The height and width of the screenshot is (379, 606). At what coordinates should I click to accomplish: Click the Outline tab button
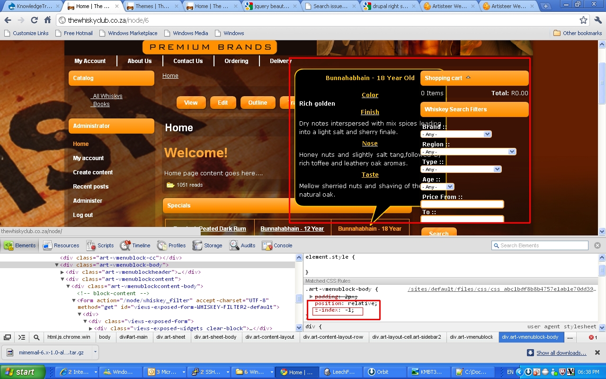[258, 103]
